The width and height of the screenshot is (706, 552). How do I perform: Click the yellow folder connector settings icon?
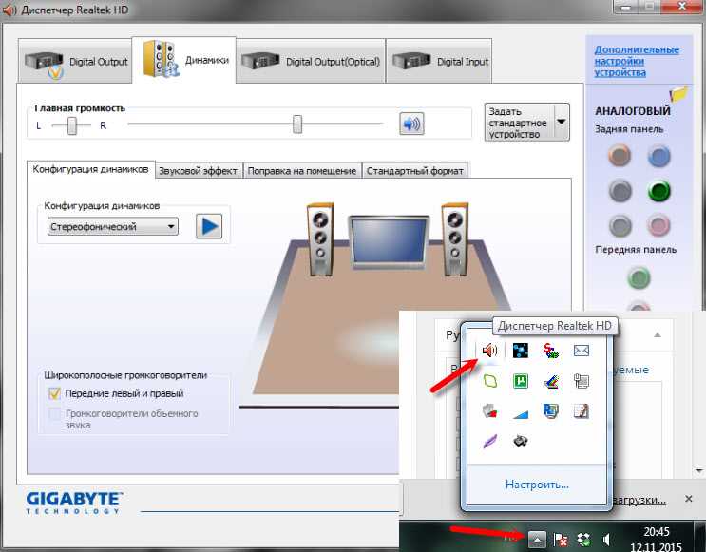click(677, 93)
